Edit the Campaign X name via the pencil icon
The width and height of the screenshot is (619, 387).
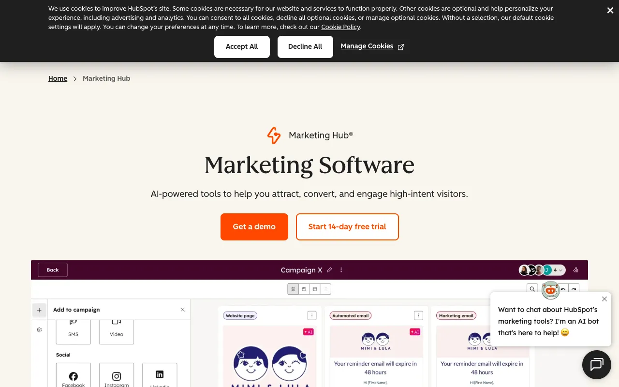pyautogui.click(x=329, y=270)
